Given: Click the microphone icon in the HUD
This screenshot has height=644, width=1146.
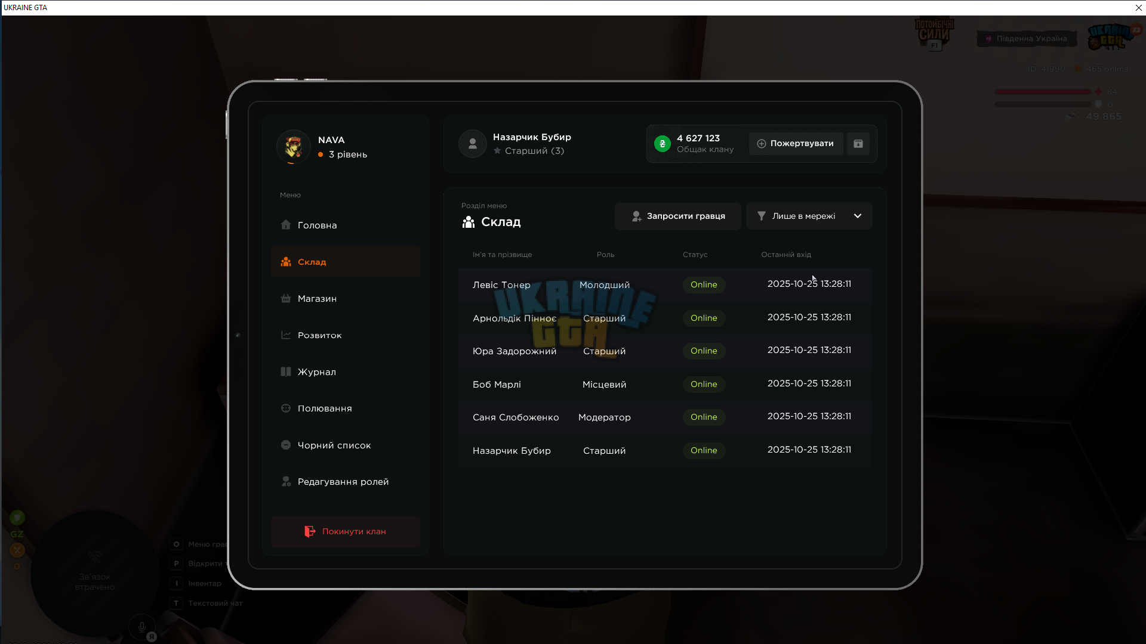Looking at the screenshot, I should pos(141,627).
